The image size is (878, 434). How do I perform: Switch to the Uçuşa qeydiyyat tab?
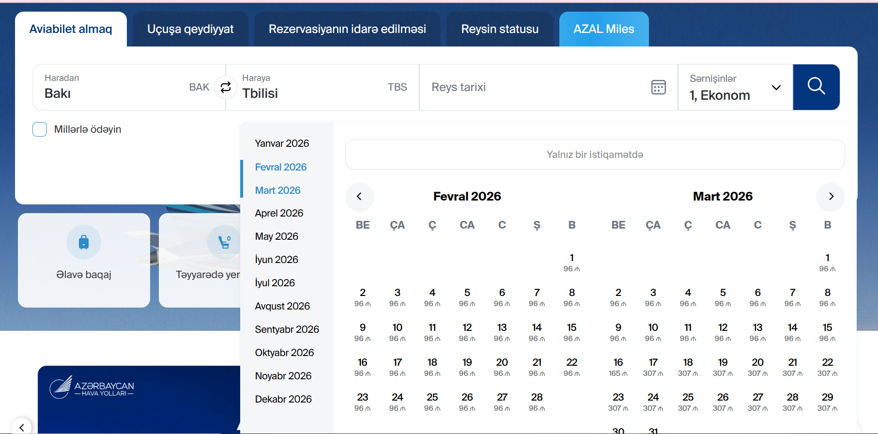coord(190,29)
